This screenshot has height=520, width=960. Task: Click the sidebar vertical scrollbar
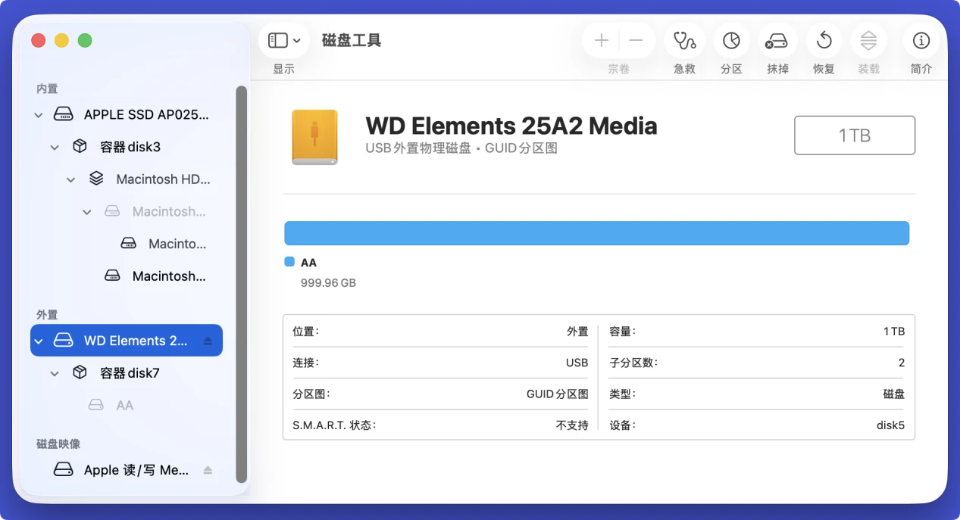[241, 284]
